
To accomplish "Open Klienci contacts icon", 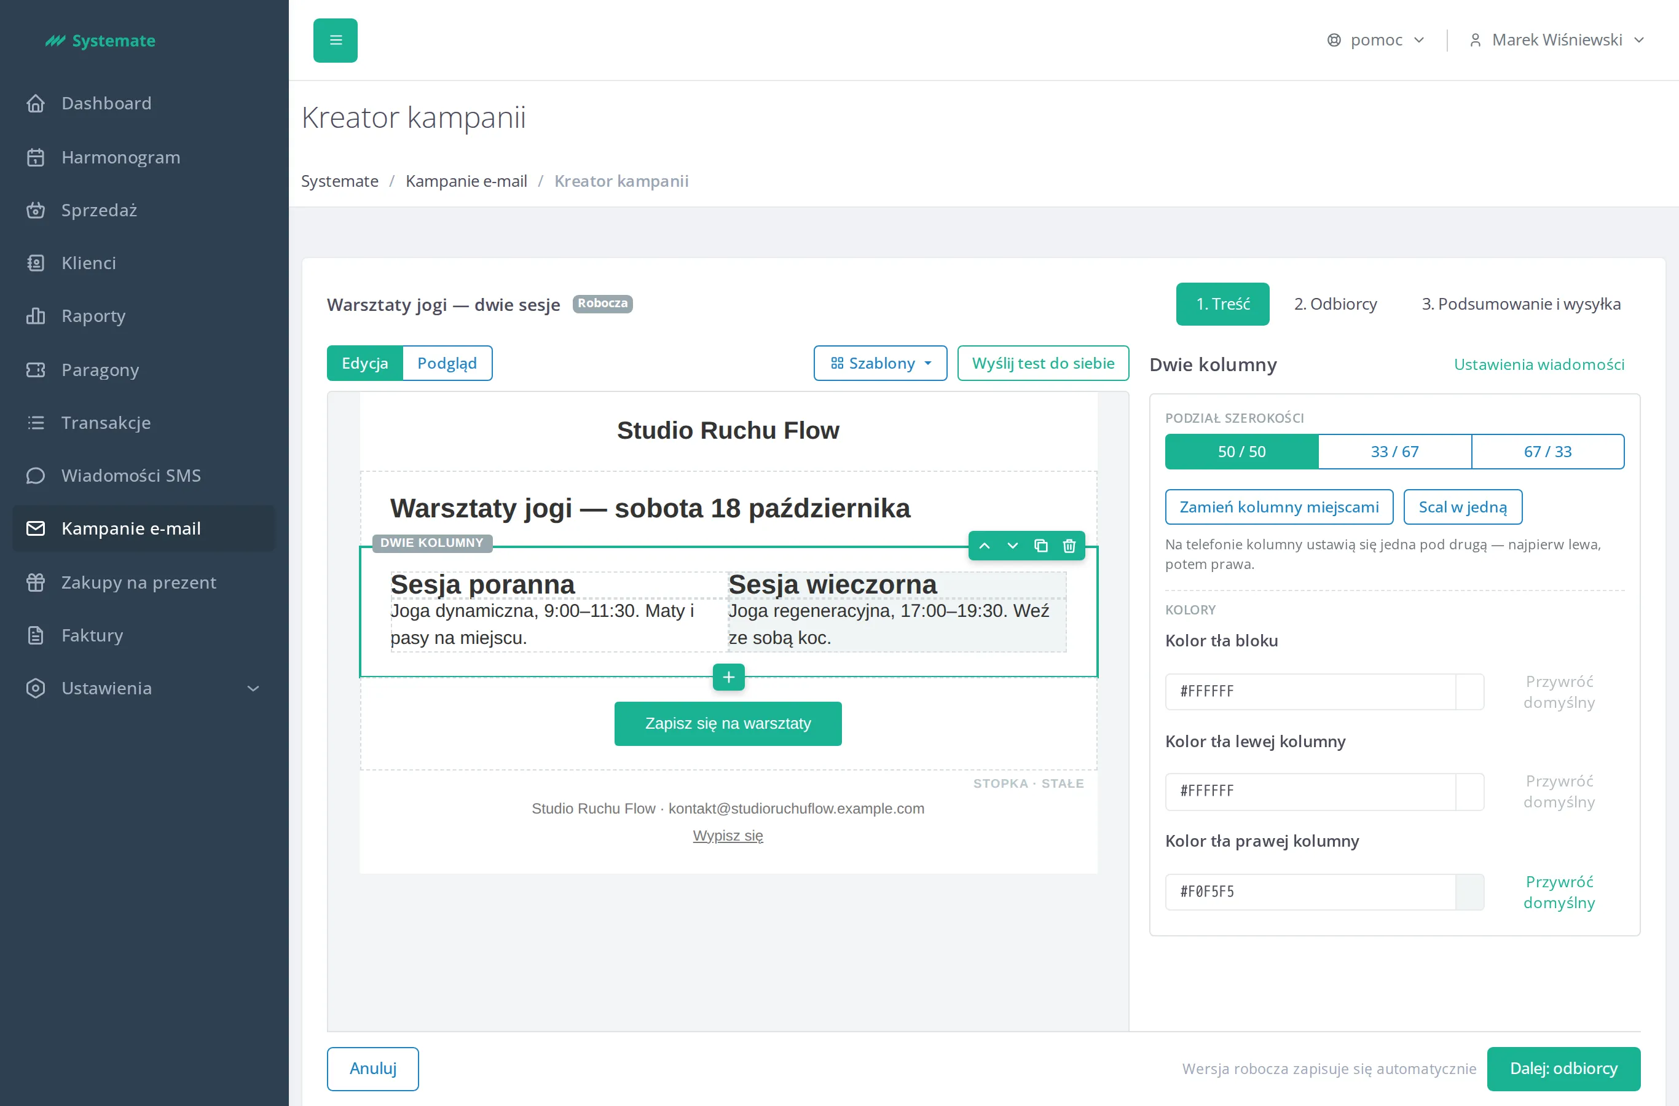I will click(x=35, y=263).
